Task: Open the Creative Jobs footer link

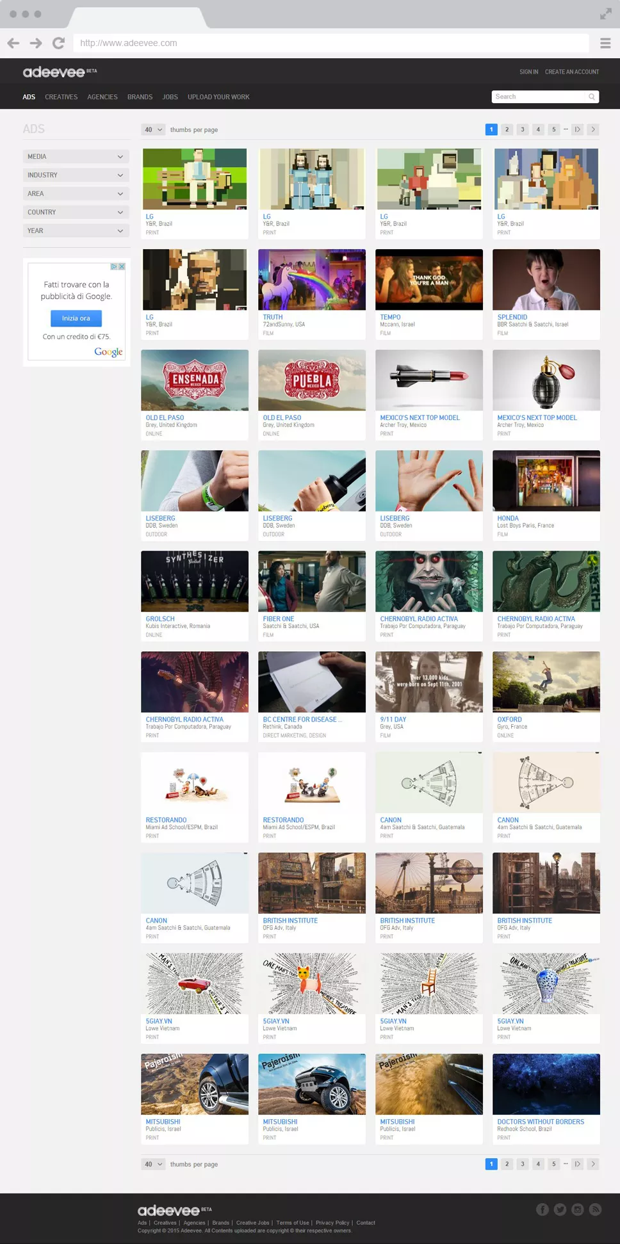Action: (x=252, y=1223)
